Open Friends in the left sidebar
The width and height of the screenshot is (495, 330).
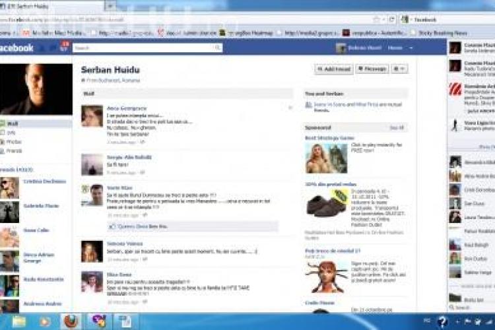14,150
